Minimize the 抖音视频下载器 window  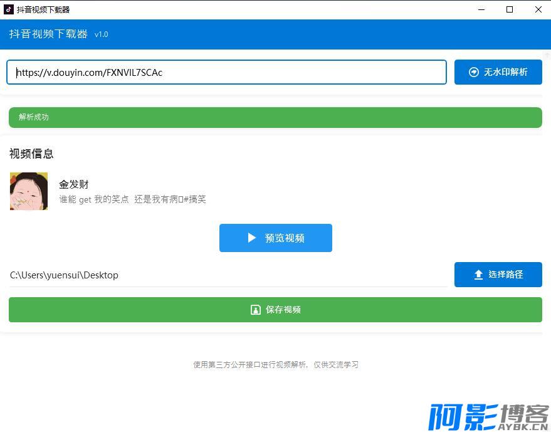(481, 9)
